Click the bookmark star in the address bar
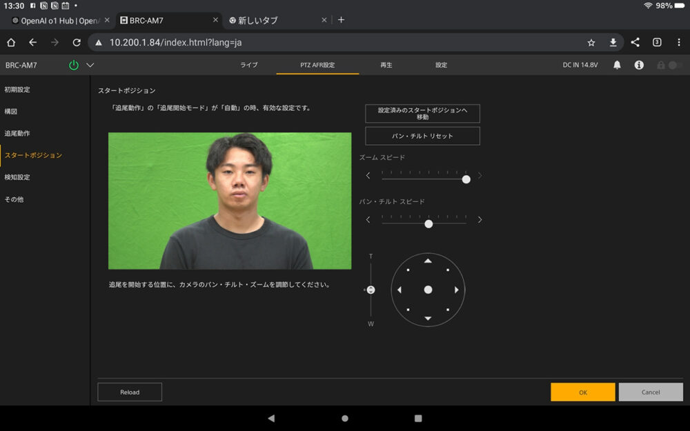Image resolution: width=690 pixels, height=431 pixels. click(x=591, y=42)
